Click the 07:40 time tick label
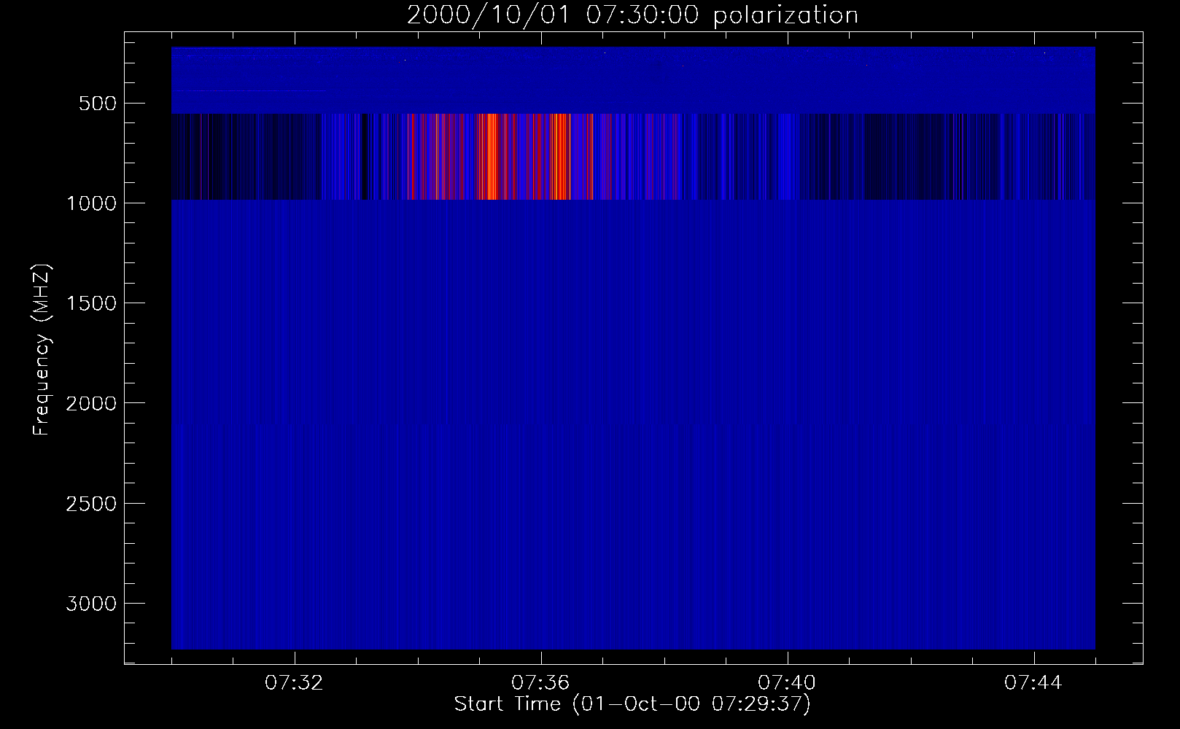Image resolution: width=1180 pixels, height=729 pixels. pyautogui.click(x=787, y=683)
